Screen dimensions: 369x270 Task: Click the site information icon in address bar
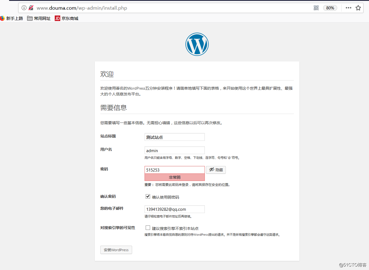pyautogui.click(x=24, y=8)
